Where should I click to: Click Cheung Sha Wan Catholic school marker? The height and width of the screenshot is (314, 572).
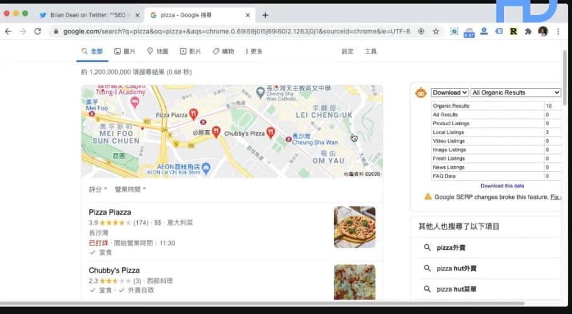pos(260,92)
